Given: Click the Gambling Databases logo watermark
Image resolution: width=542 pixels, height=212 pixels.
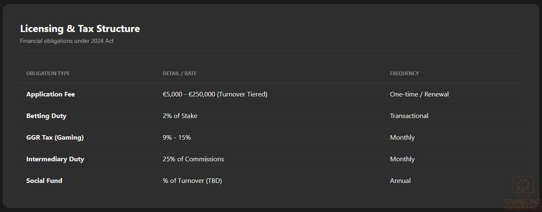Looking at the screenshot, I should (522, 193).
